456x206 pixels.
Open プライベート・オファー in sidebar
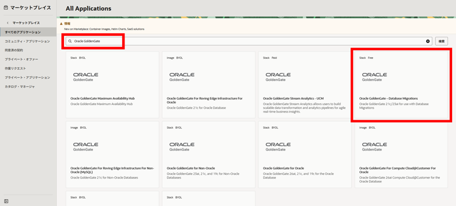(x=21, y=59)
